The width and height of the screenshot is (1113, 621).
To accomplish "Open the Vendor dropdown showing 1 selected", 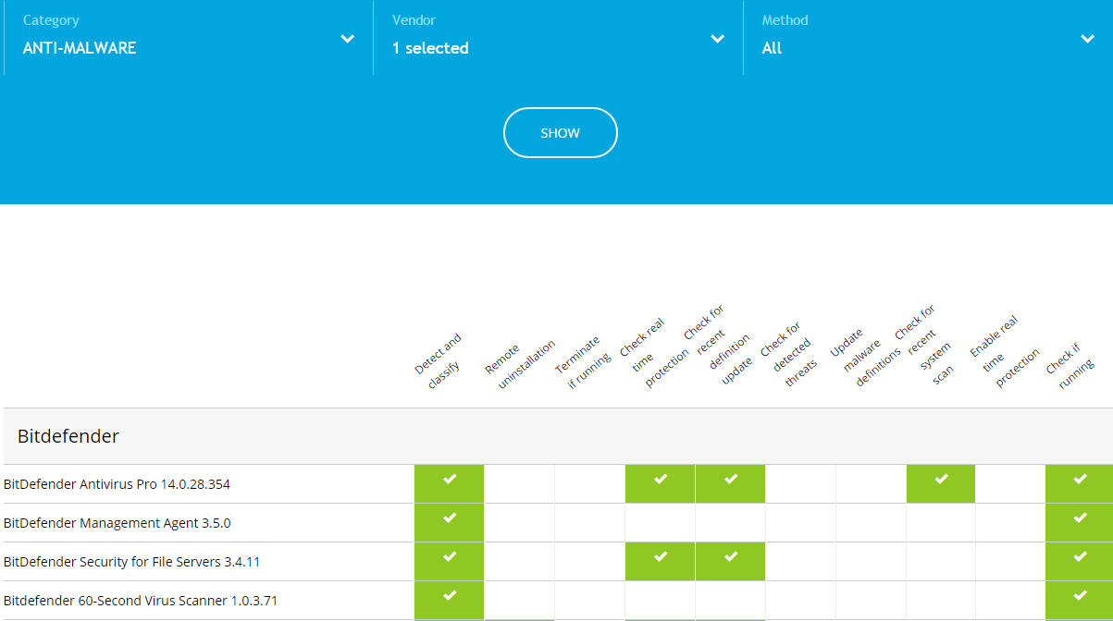I will click(x=559, y=37).
